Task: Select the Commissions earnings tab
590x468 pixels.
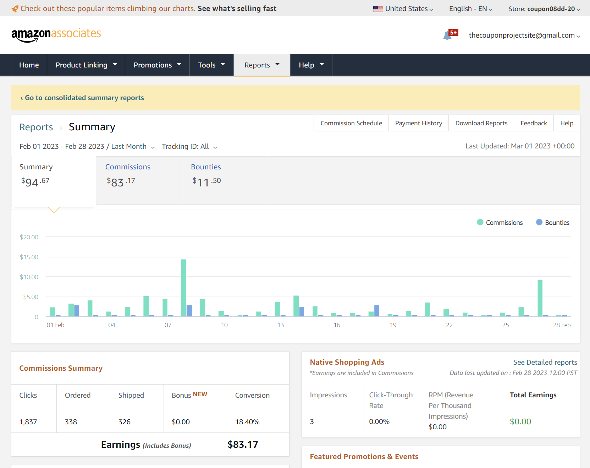Action: click(x=139, y=180)
